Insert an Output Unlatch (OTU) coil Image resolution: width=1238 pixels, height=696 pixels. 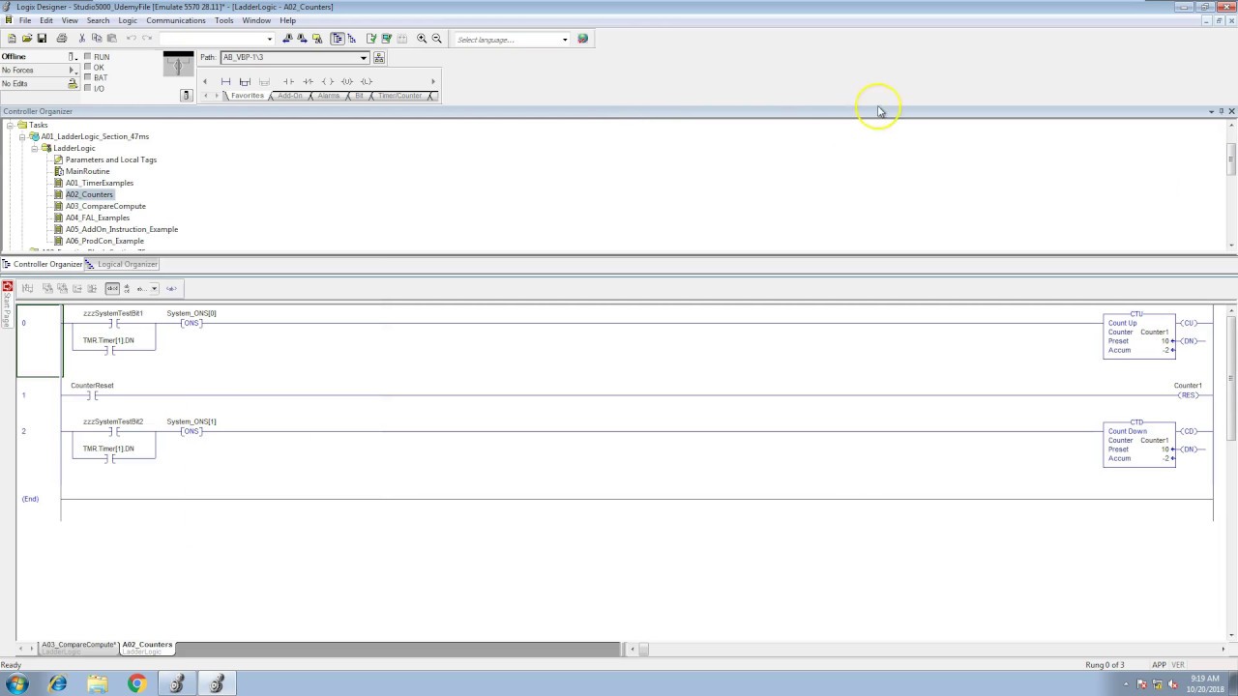[346, 81]
